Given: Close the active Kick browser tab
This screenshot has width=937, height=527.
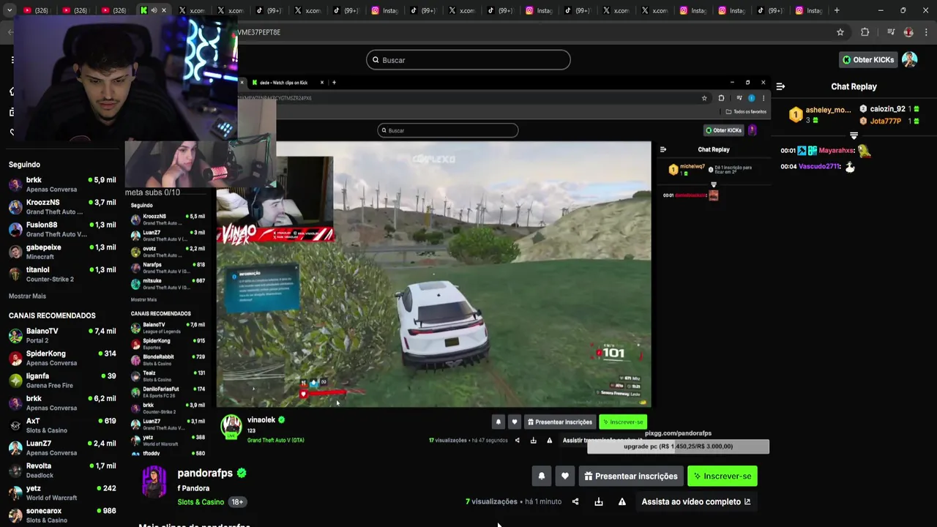Looking at the screenshot, I should (x=164, y=10).
